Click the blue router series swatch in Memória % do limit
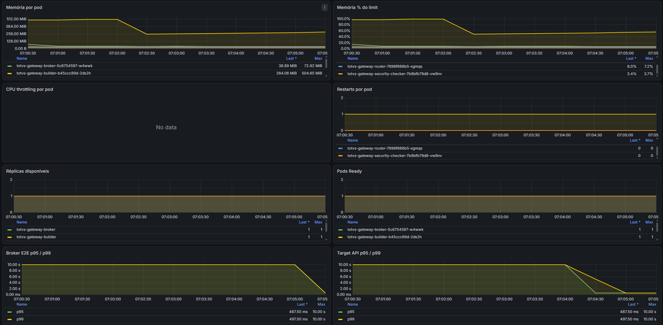663x325 pixels. point(340,67)
